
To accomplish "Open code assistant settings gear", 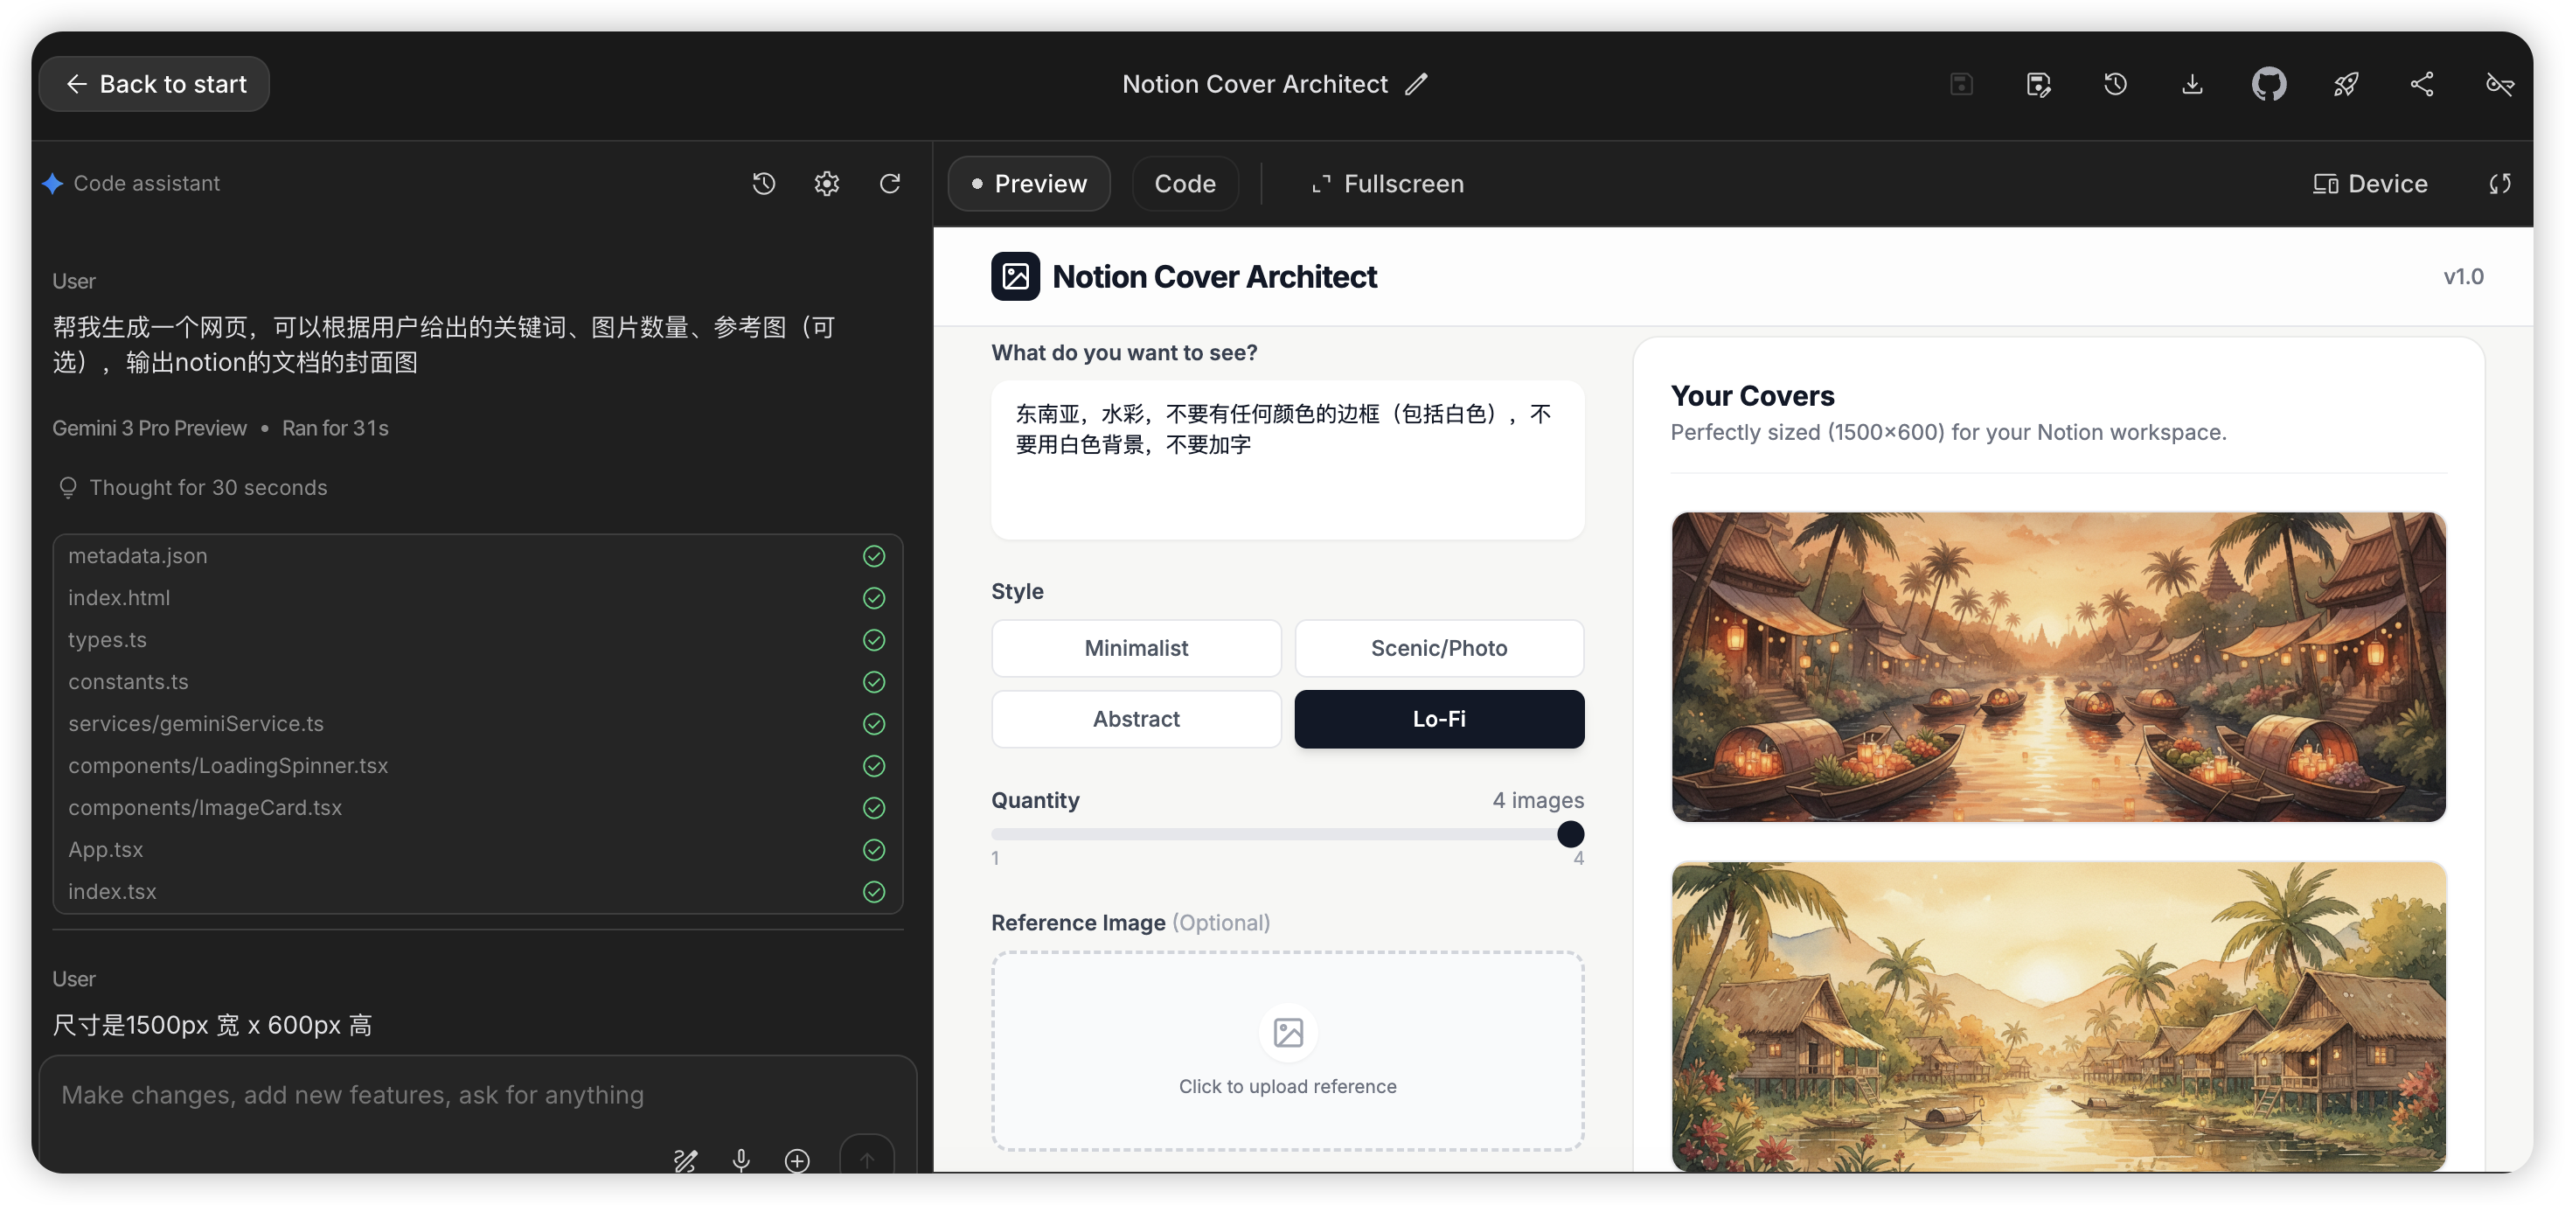I will (826, 184).
